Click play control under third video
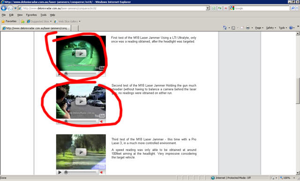Viewport: 300px width, 181px height. point(60,172)
